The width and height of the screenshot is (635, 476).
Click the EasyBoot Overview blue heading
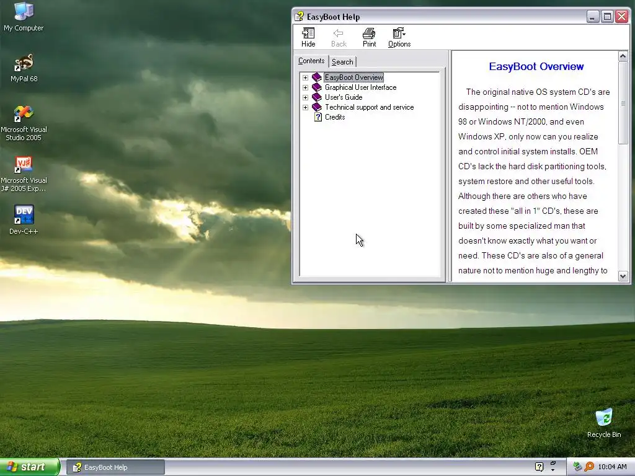(x=536, y=66)
